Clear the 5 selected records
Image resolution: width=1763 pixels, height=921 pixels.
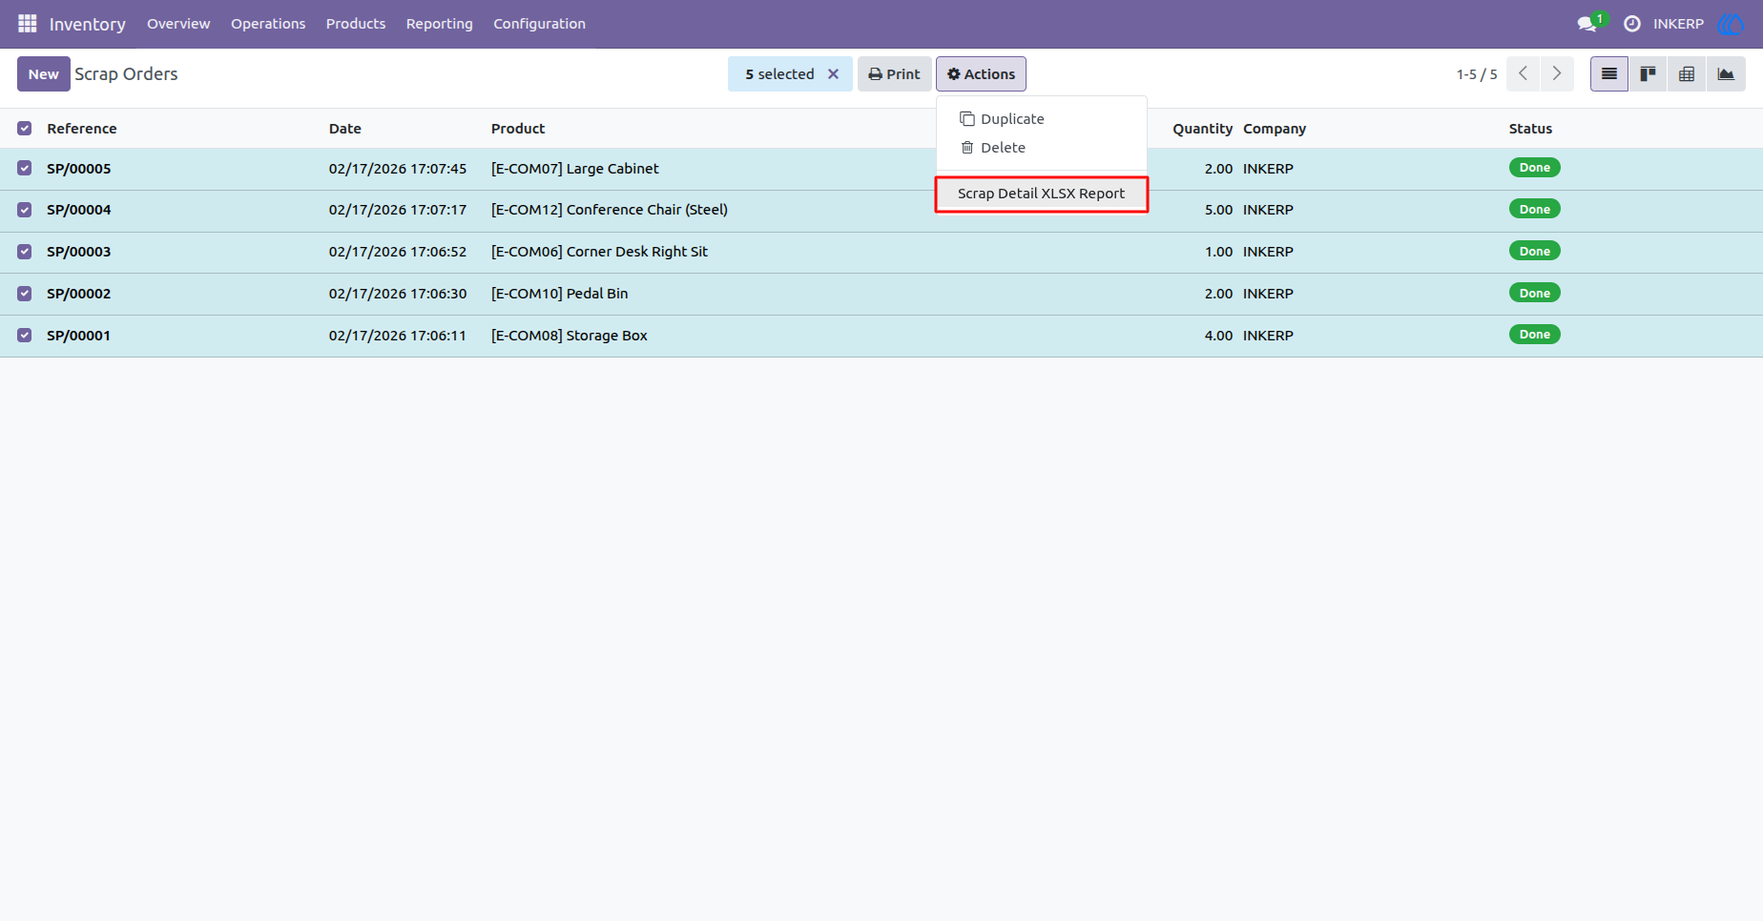tap(833, 74)
